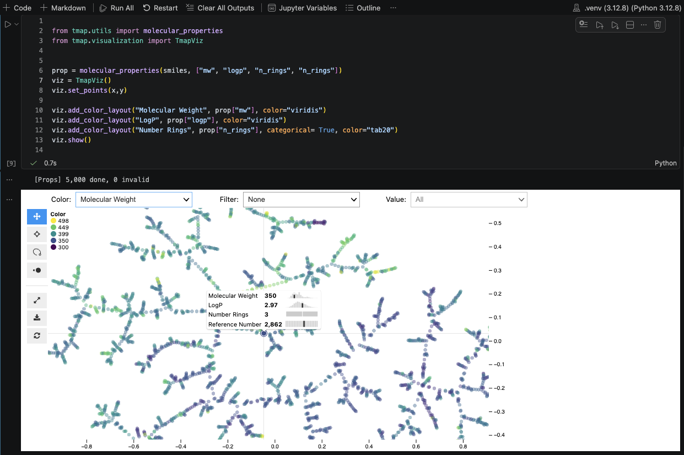The height and width of the screenshot is (455, 684).
Task: Click the execution count [9] label
Action: point(10,163)
